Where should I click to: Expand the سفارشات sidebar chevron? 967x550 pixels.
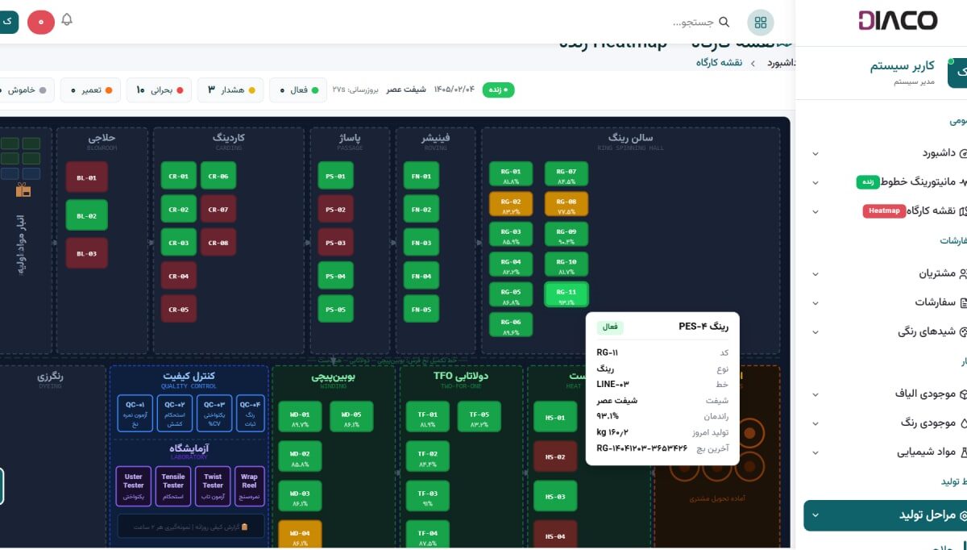click(x=815, y=303)
